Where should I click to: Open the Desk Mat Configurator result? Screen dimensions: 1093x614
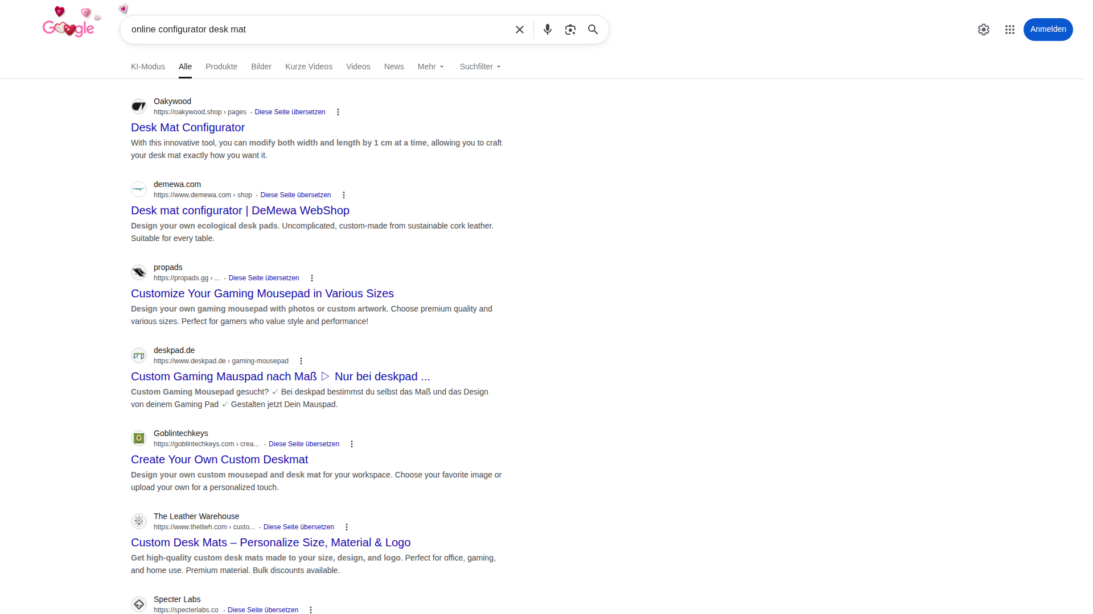coord(188,127)
